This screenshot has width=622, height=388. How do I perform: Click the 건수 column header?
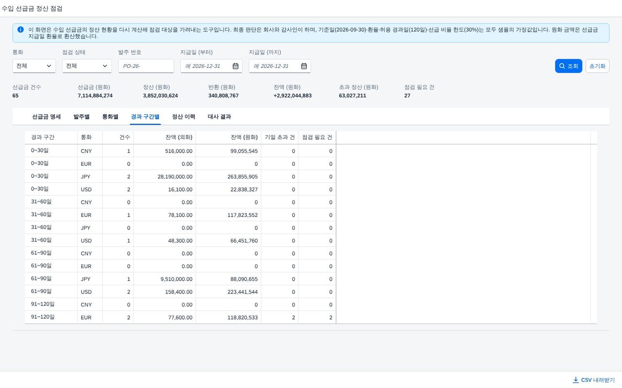(x=118, y=137)
